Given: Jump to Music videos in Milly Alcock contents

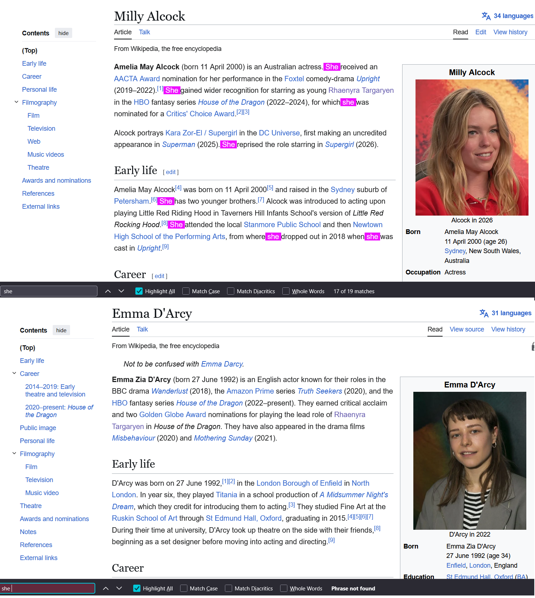Looking at the screenshot, I should coord(45,155).
